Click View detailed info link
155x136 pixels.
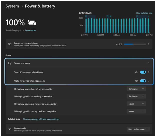click(x=144, y=13)
